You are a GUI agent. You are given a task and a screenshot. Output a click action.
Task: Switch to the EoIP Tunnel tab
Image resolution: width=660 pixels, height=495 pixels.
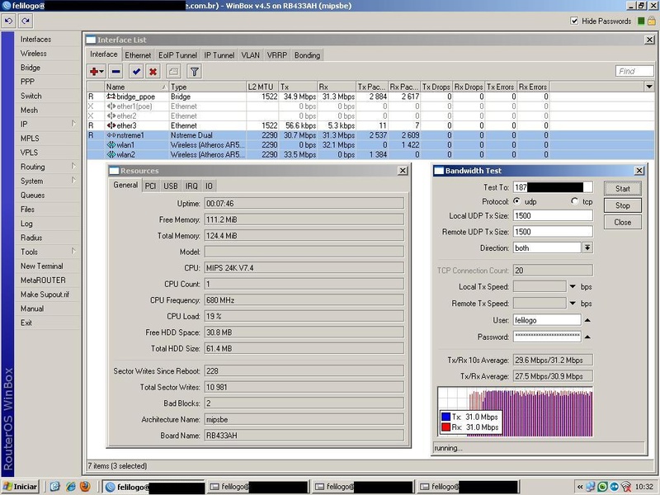[177, 55]
